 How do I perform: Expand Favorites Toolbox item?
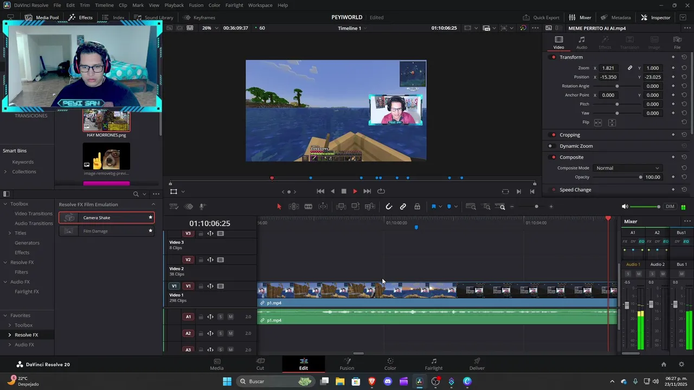[x=10, y=325]
